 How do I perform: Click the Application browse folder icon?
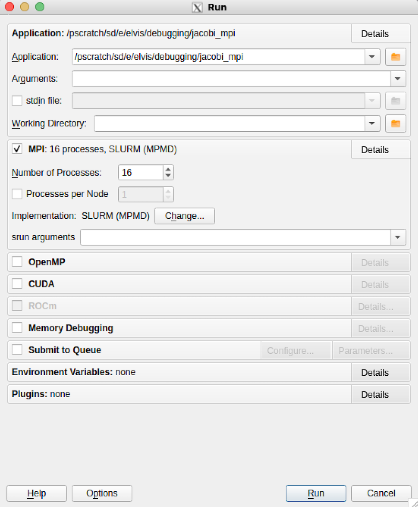tap(395, 57)
